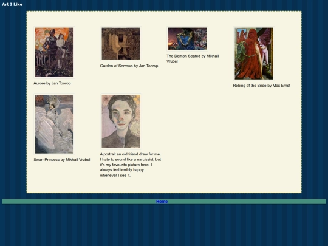This screenshot has width=328, height=246.
Task: View the Swan-Princess painting thumbnail
Action: tap(54, 124)
